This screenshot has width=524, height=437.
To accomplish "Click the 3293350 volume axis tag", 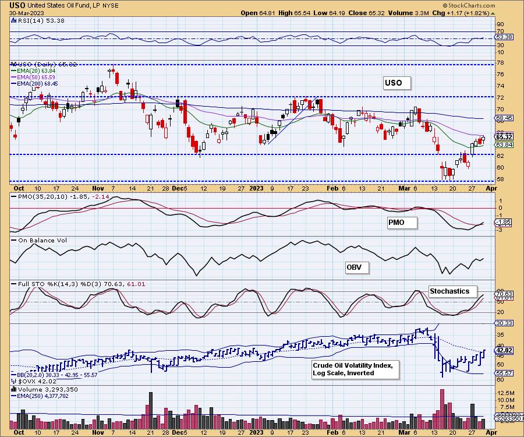I will pos(509,418).
